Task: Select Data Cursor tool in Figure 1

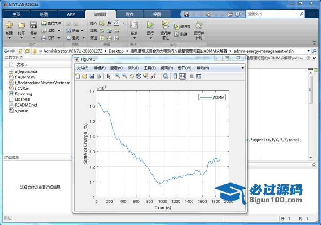Action: (x=145, y=76)
